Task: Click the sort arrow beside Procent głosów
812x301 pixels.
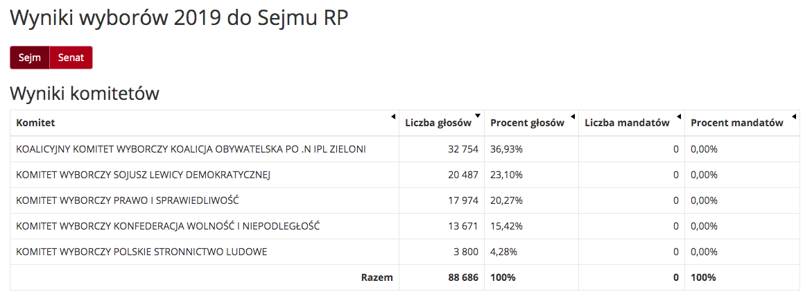Action: (x=572, y=116)
